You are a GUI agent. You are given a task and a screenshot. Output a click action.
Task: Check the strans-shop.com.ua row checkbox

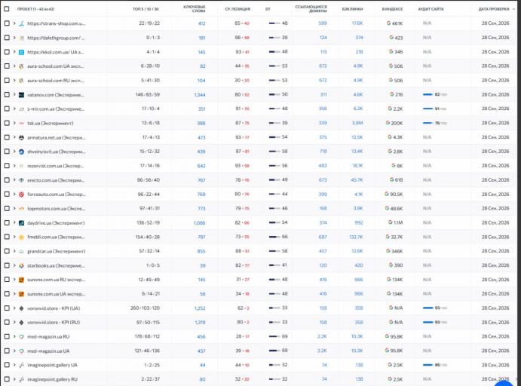[7, 23]
